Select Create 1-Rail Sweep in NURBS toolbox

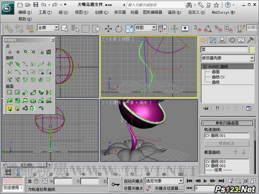pos(10,108)
